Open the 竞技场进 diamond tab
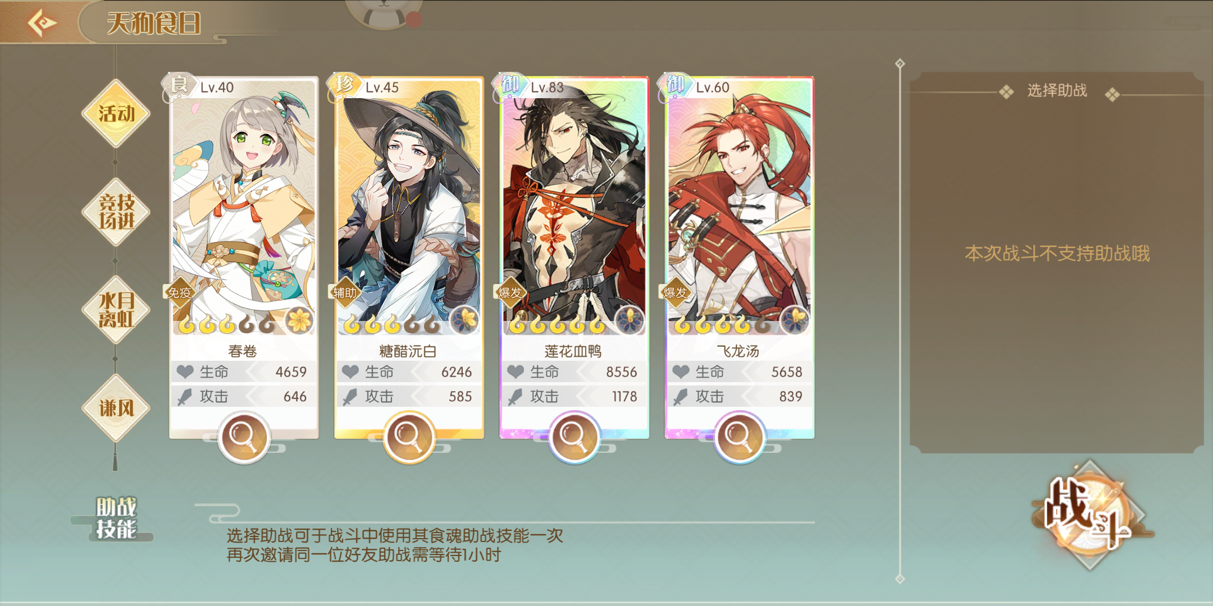 (116, 212)
